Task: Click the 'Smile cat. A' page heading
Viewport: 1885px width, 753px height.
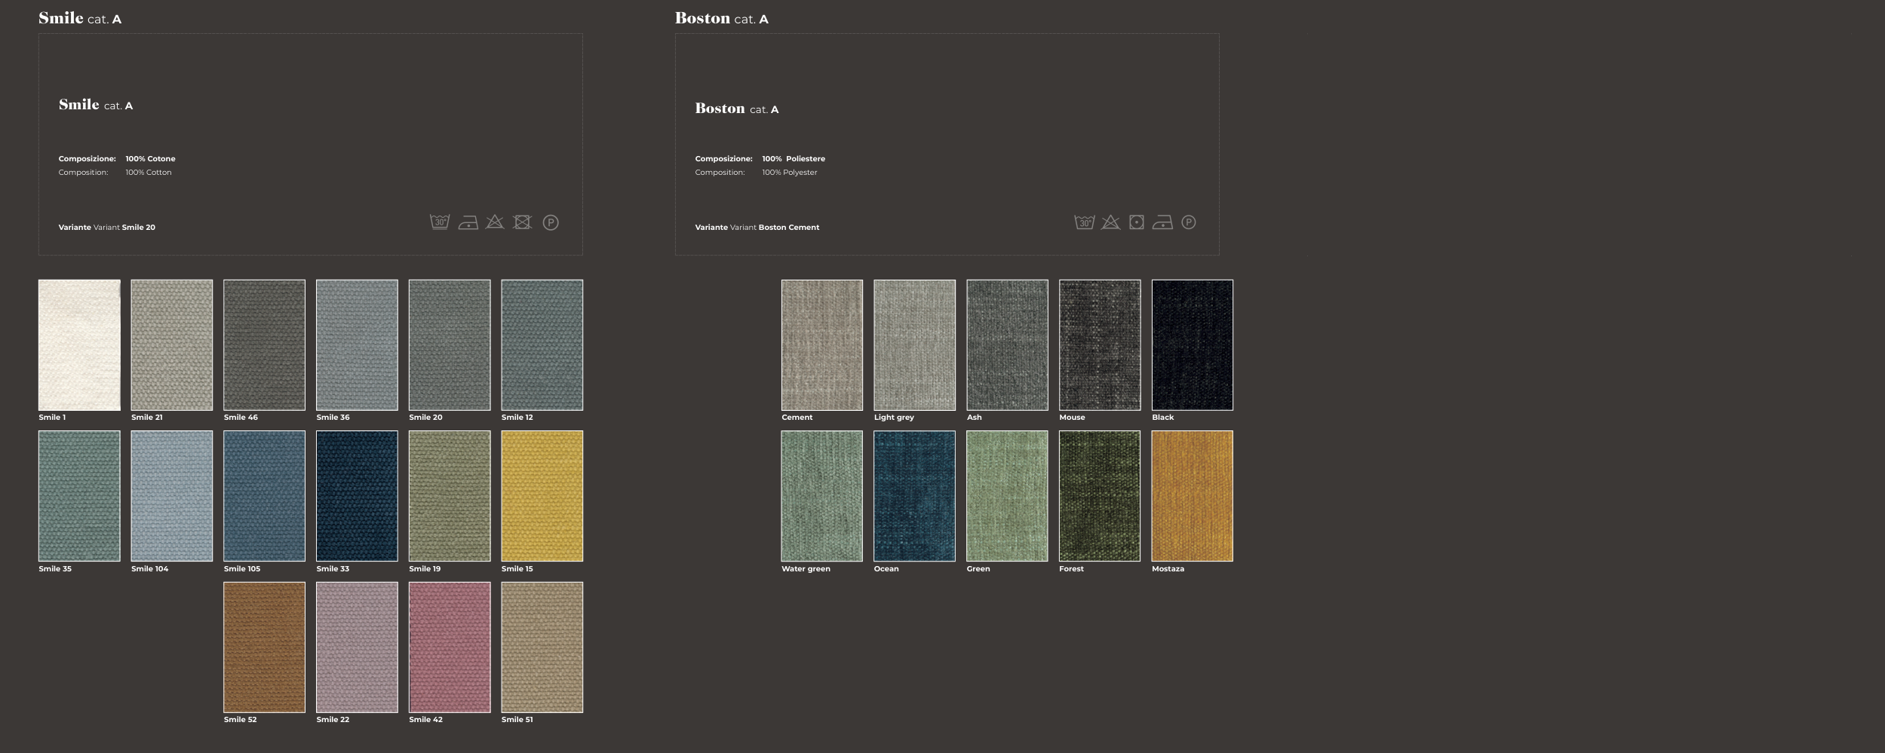Action: pyautogui.click(x=80, y=18)
